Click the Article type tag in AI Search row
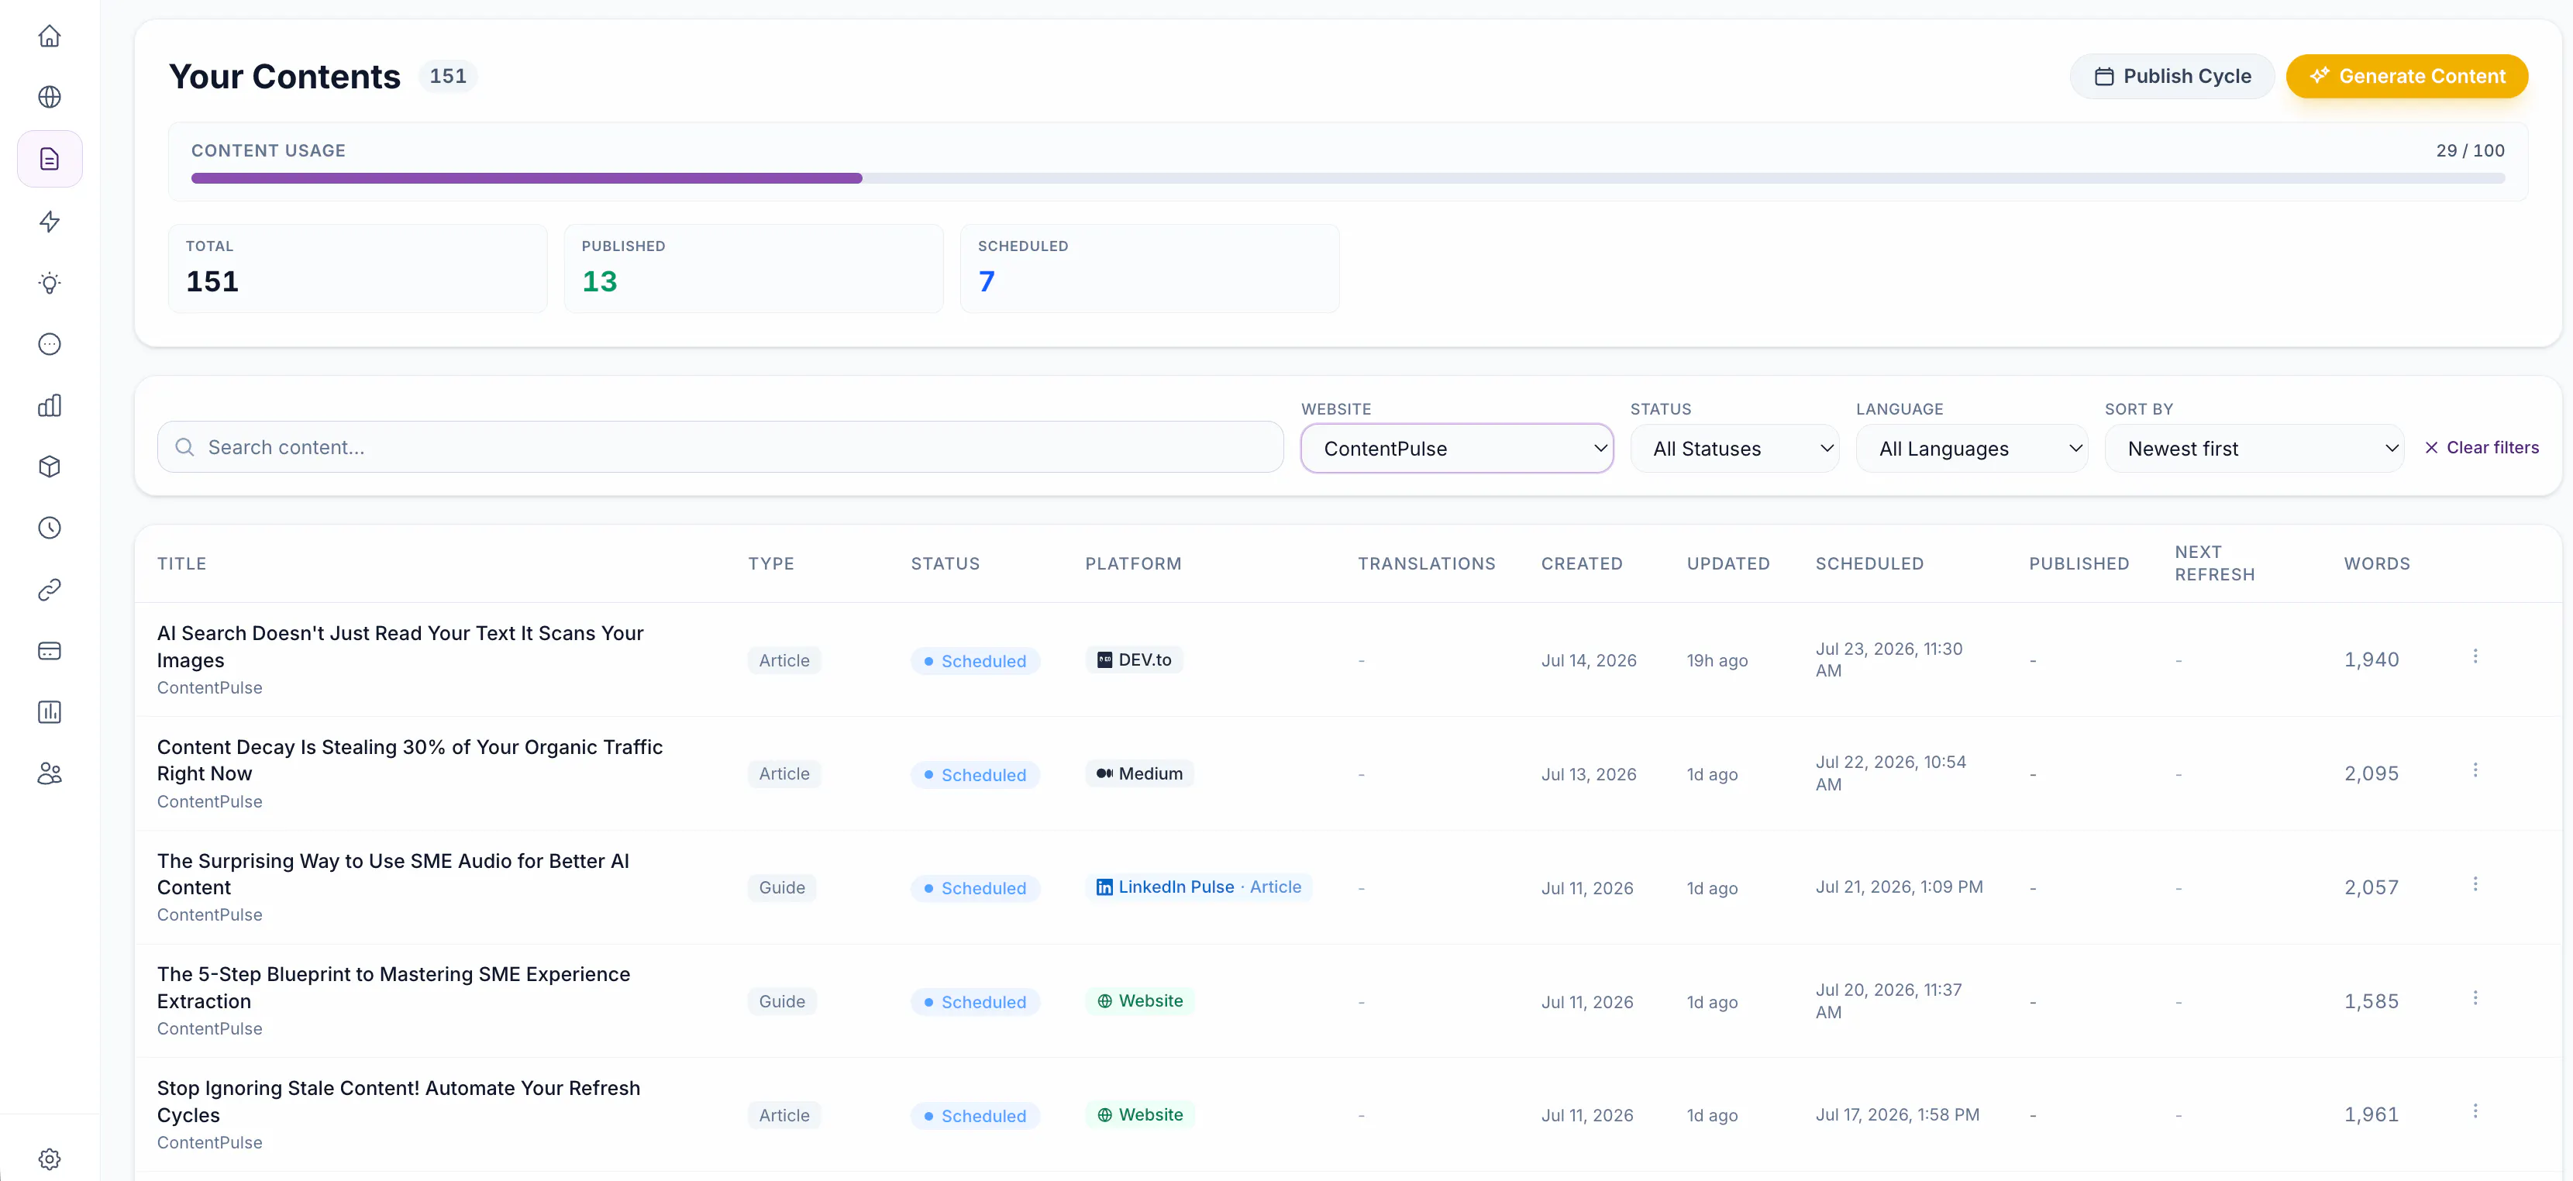Viewport: 2573px width, 1181px height. [x=784, y=660]
